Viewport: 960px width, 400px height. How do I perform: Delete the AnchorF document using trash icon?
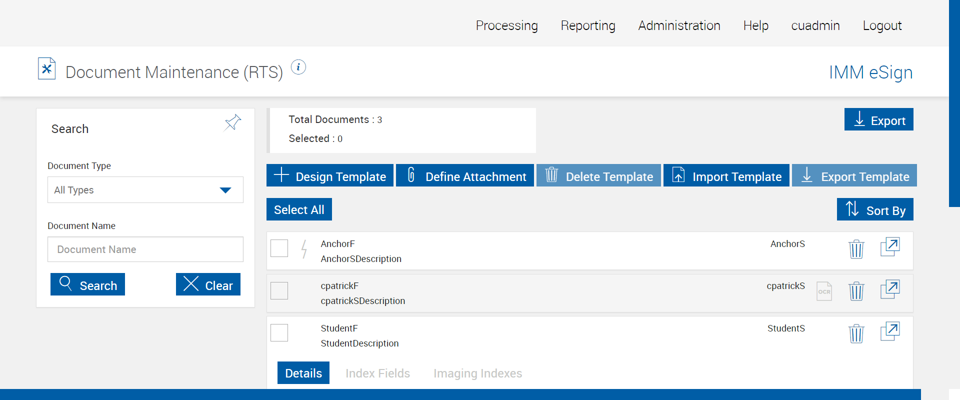(856, 248)
